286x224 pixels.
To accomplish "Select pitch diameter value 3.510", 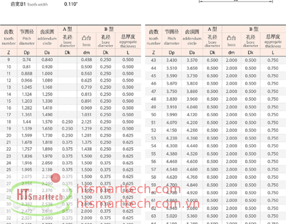I will tap(172, 68).
